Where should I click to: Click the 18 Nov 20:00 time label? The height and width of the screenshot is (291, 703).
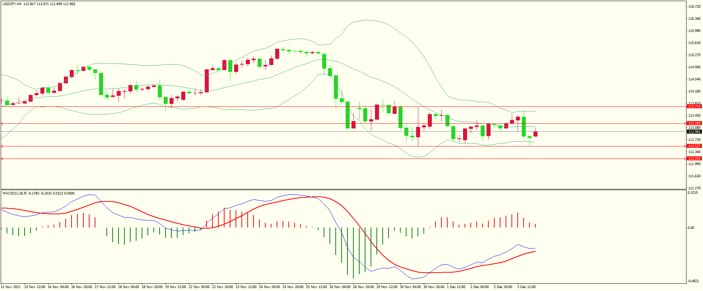pos(152,287)
